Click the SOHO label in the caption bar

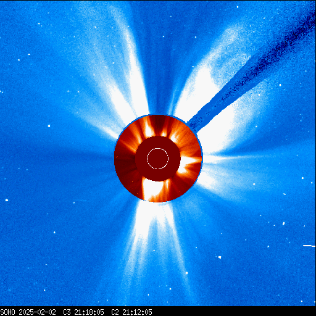click(x=7, y=312)
